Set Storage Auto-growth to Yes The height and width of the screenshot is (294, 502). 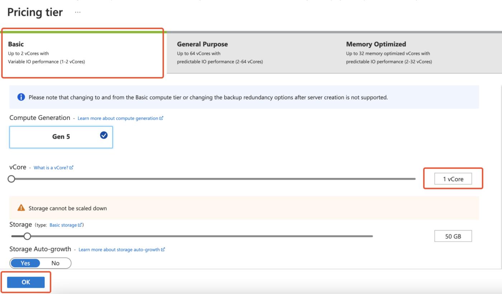click(x=25, y=263)
